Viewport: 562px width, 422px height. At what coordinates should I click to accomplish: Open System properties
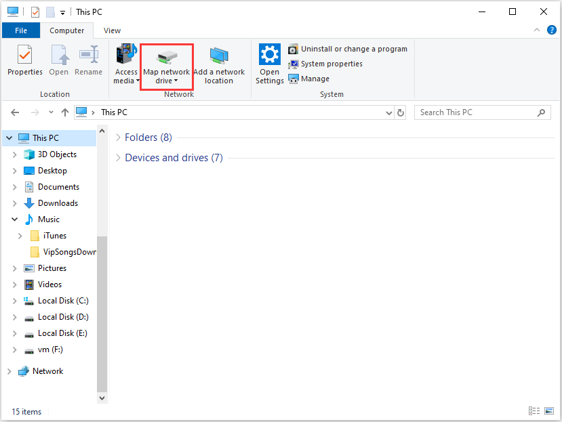330,64
